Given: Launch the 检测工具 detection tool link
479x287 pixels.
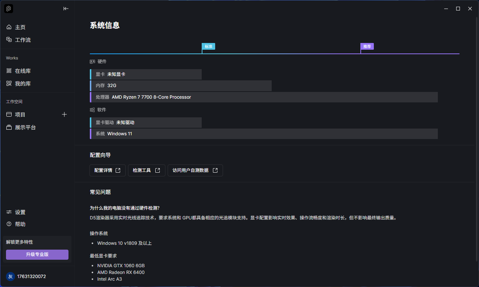Looking at the screenshot, I should tap(146, 170).
